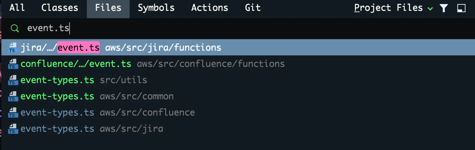Image resolution: width=475 pixels, height=150 pixels.
Task: Switch to the Git tab
Action: (x=253, y=8)
